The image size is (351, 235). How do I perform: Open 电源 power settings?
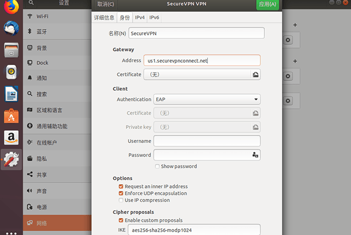57,207
